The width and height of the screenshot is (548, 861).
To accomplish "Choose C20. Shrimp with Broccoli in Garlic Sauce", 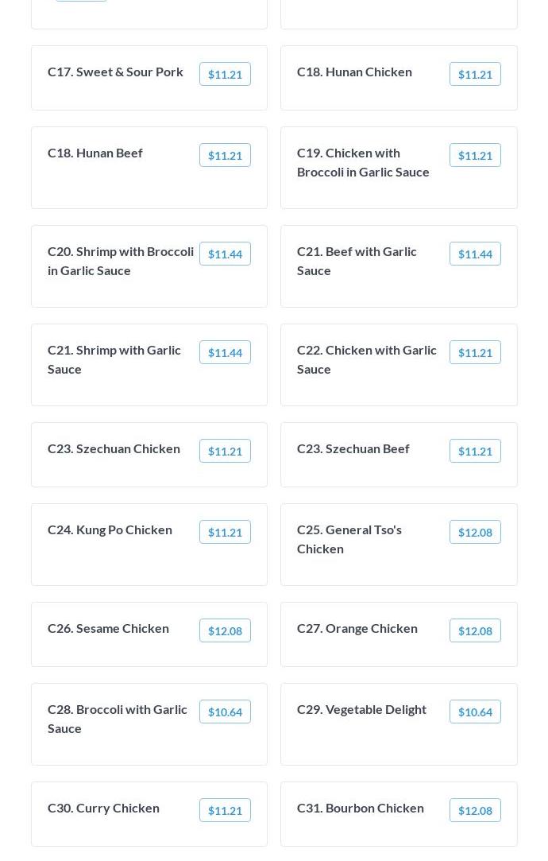I will (121, 261).
